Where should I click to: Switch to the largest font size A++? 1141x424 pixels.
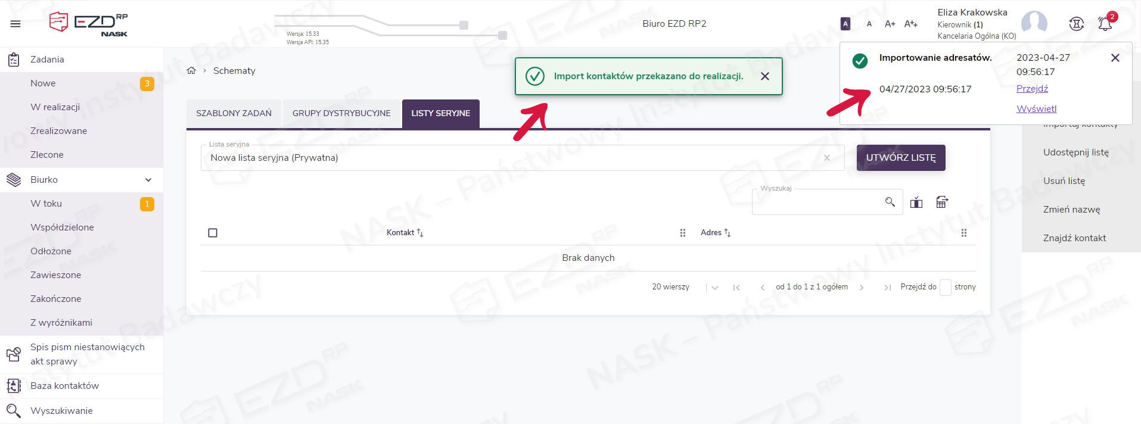click(x=910, y=24)
